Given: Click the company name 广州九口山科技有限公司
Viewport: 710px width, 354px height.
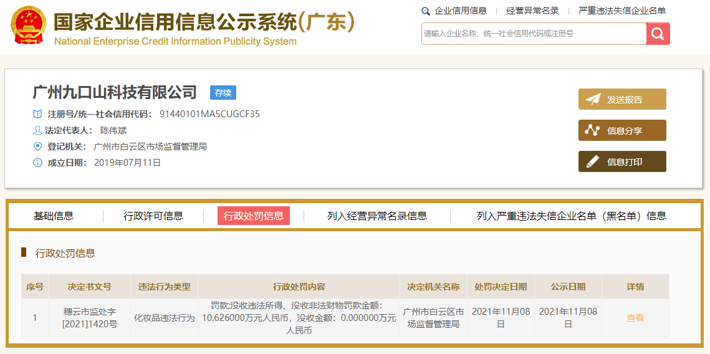Looking at the screenshot, I should 115,92.
